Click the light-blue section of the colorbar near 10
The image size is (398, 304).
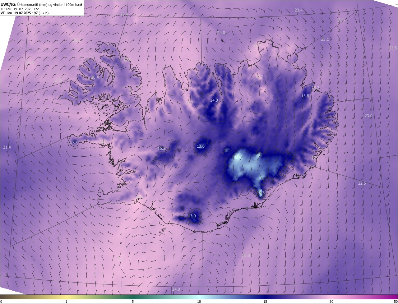pos(199,297)
